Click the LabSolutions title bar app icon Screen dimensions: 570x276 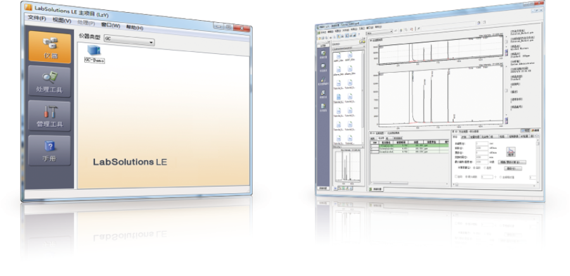click(x=28, y=6)
